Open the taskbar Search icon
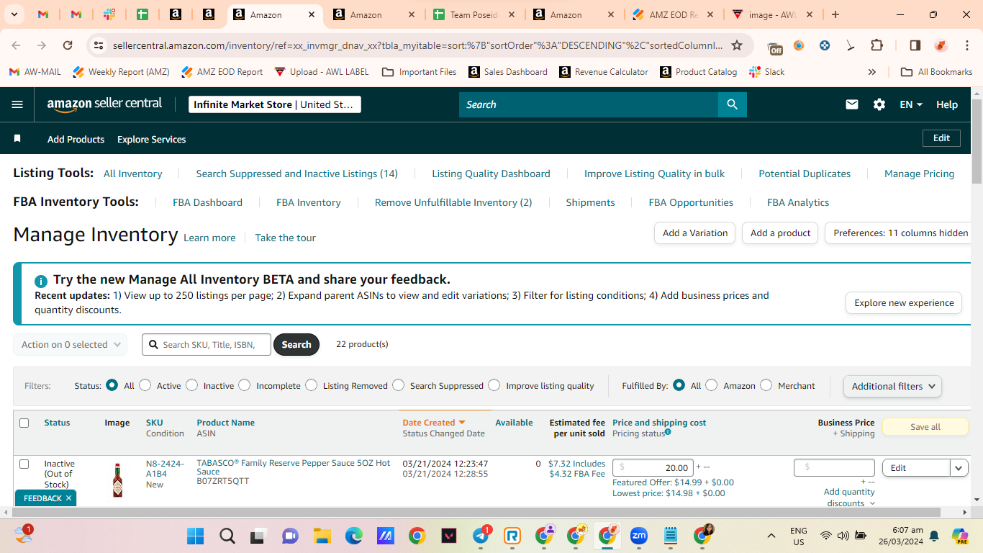 click(x=227, y=536)
